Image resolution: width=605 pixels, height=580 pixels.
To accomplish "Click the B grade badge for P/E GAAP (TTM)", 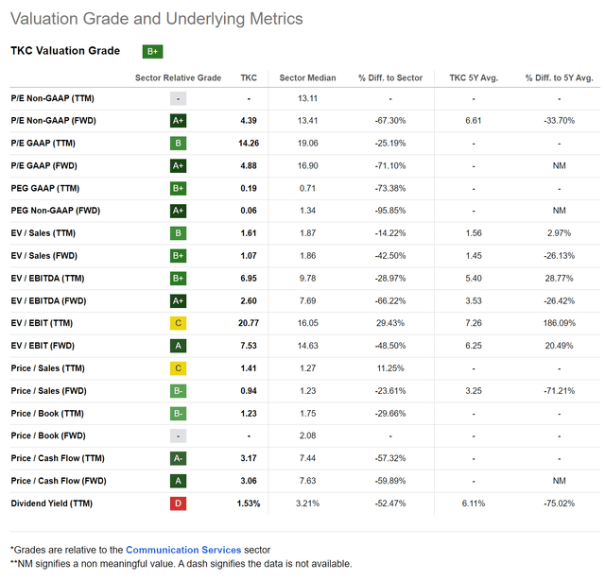I will [178, 143].
